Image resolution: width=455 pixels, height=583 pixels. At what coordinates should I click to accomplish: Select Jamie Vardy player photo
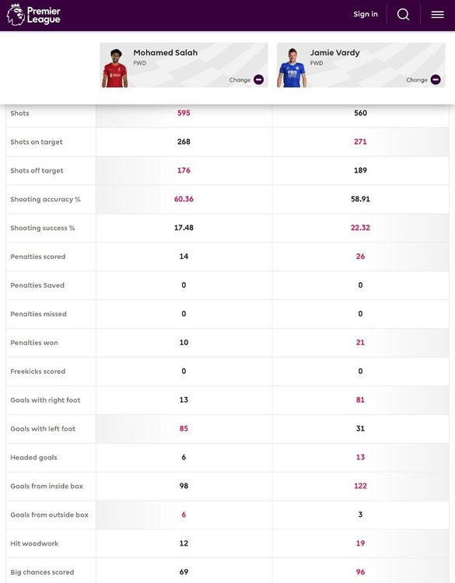[292, 68]
